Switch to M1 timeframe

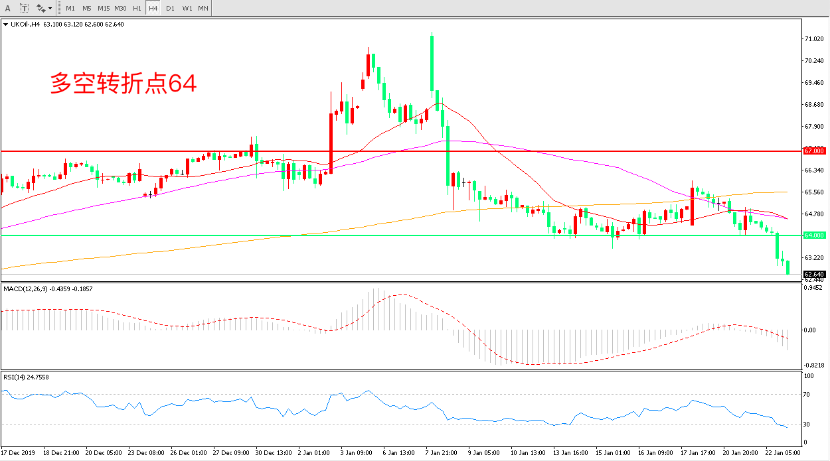point(70,9)
